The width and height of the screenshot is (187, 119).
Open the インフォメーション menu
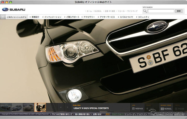(x=53, y=17)
